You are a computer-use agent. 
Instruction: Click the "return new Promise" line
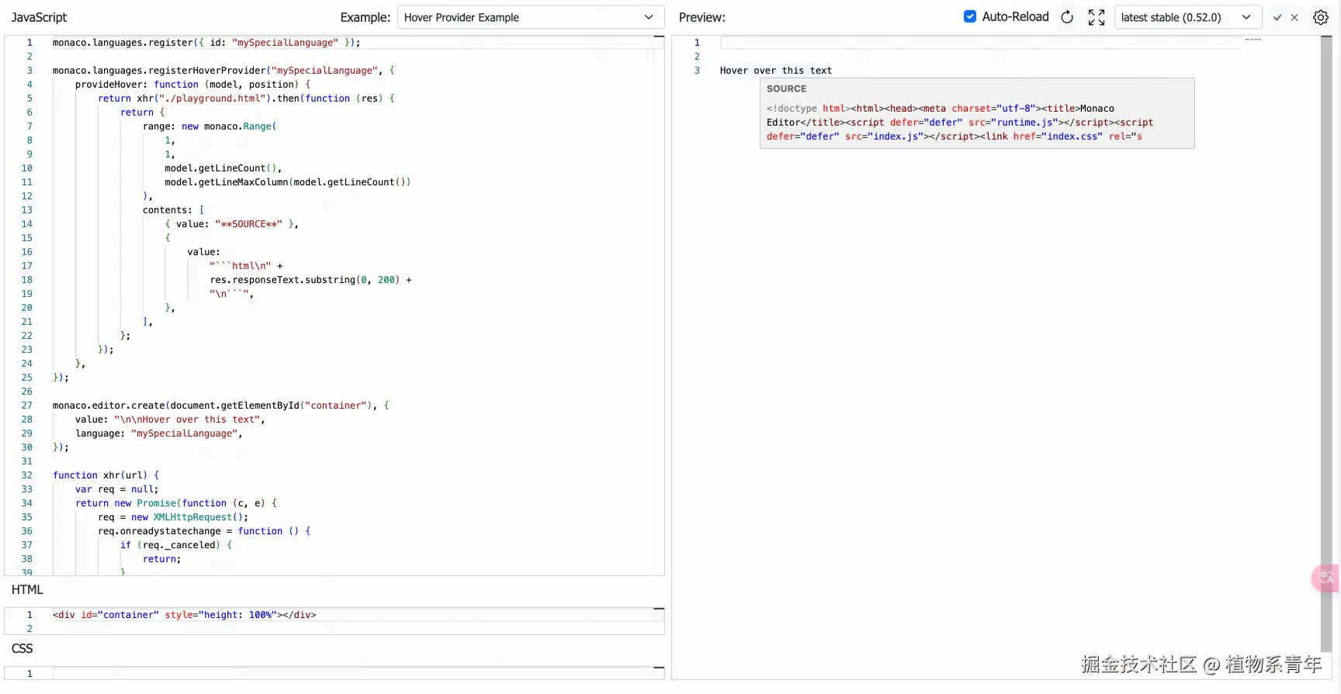pos(176,503)
